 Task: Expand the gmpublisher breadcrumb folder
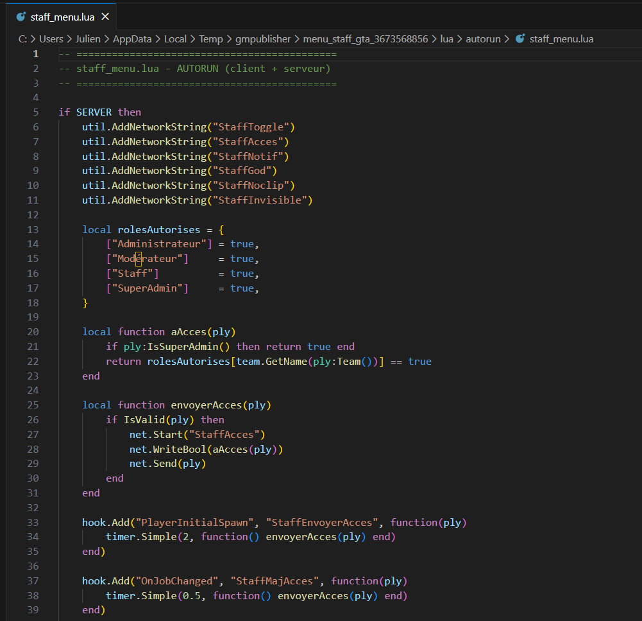coord(264,39)
